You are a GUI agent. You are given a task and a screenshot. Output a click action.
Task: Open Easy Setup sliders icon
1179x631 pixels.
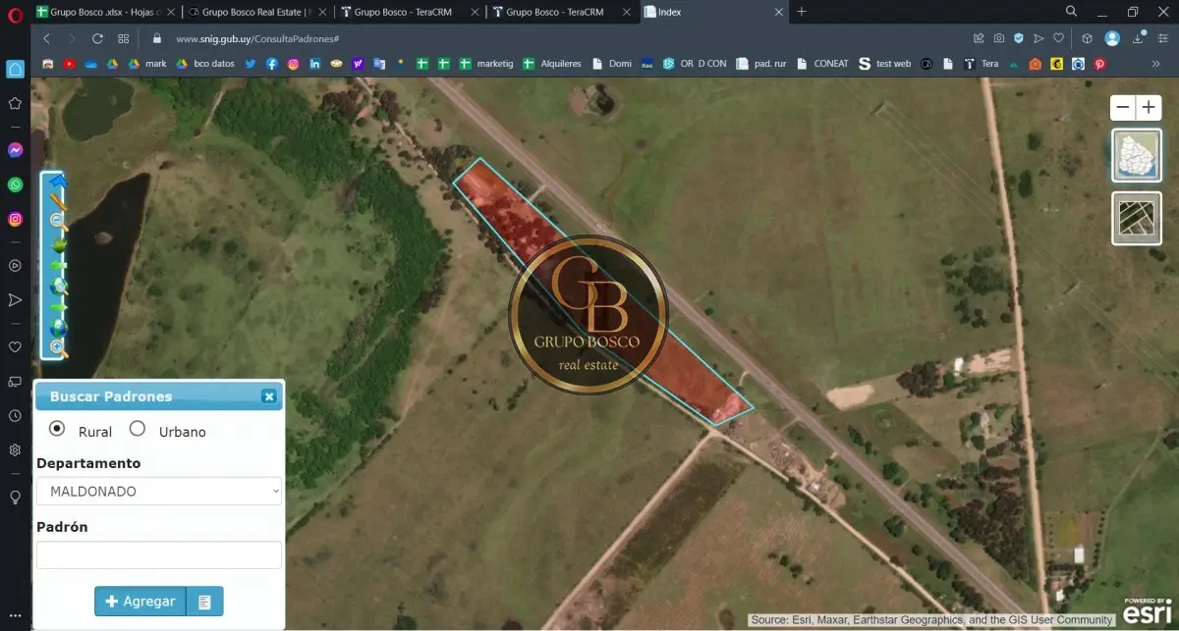1163,38
